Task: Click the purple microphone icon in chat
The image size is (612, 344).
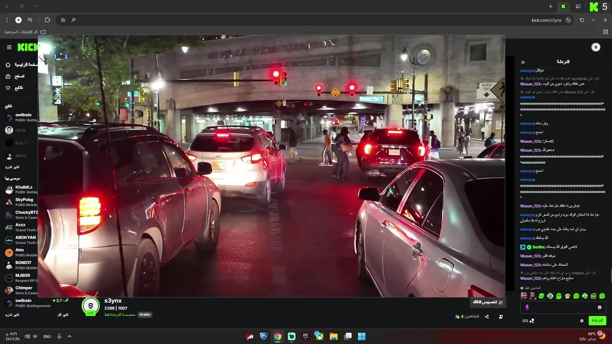Action: pyautogui.click(x=527, y=308)
